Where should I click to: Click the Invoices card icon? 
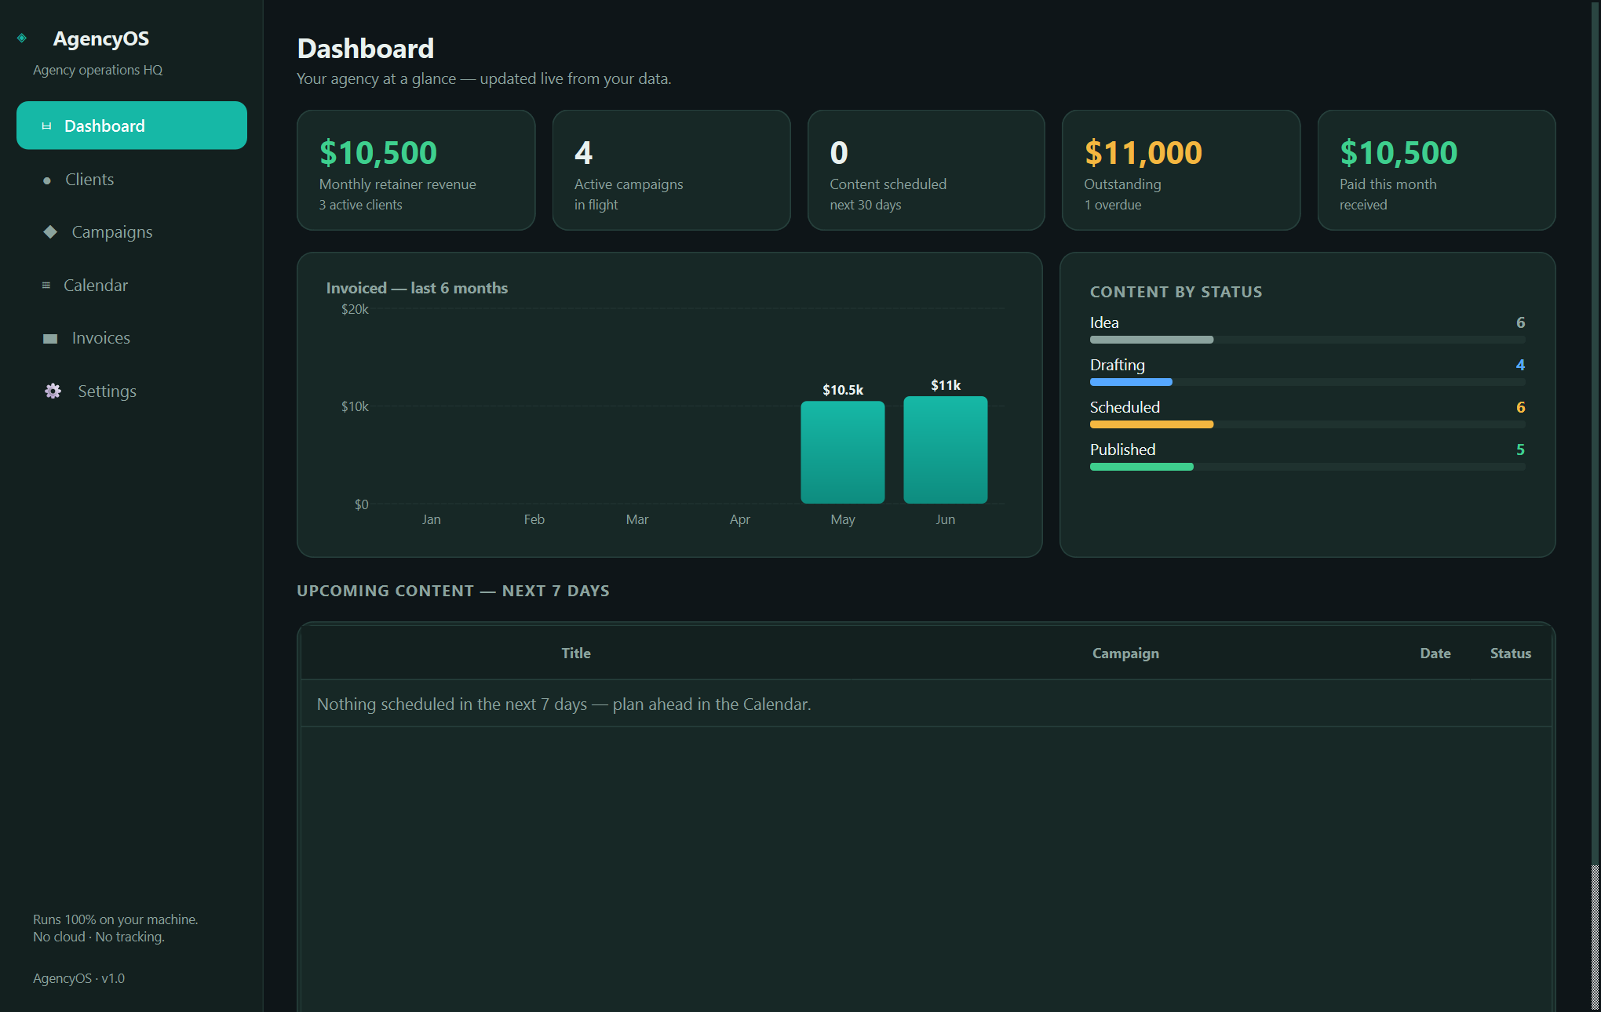click(x=50, y=339)
